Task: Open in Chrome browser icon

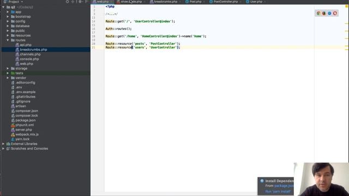Action: [x=318, y=13]
